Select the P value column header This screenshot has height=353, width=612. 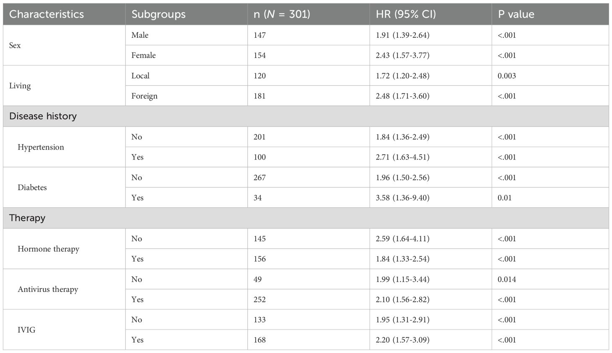pyautogui.click(x=516, y=14)
